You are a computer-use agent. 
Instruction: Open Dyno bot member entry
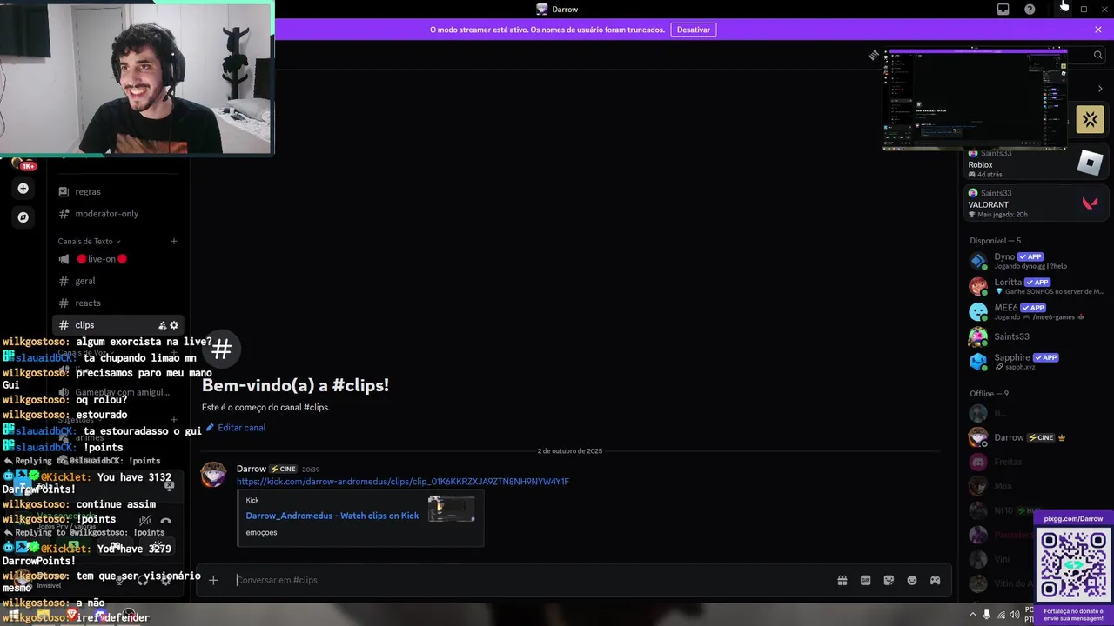pyautogui.click(x=1036, y=261)
